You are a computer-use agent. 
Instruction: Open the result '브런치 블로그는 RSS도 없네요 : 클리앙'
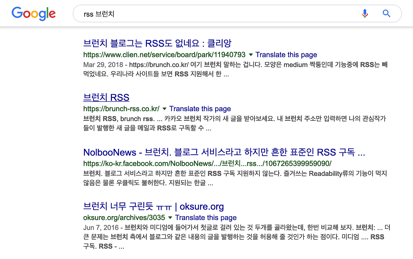coord(157,43)
